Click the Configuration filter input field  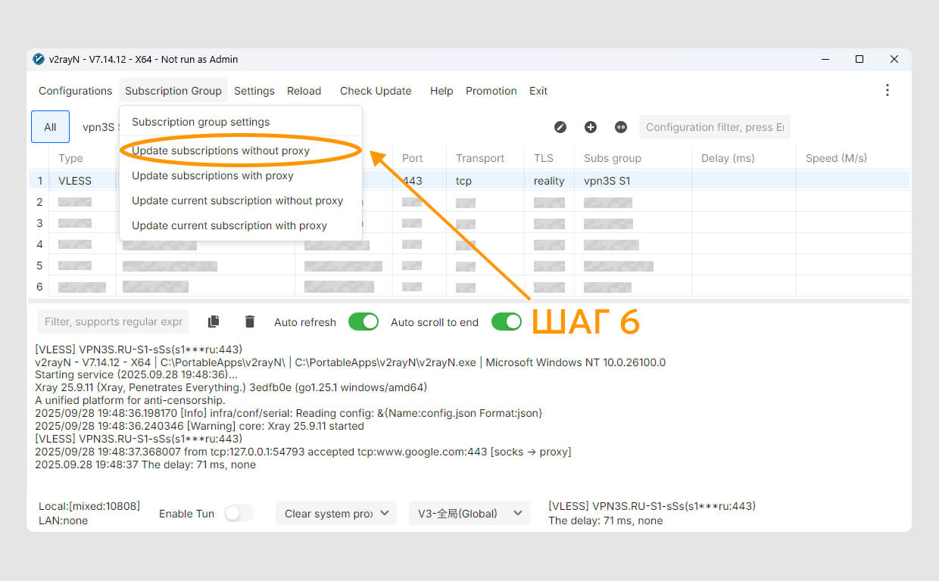click(x=714, y=126)
